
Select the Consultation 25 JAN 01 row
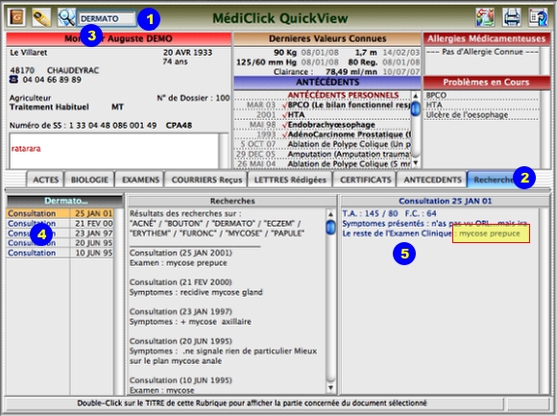tap(61, 213)
